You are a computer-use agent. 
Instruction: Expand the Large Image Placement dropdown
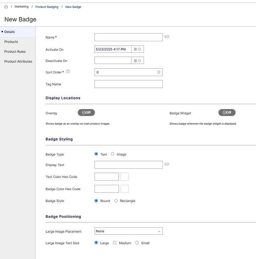click(128, 231)
